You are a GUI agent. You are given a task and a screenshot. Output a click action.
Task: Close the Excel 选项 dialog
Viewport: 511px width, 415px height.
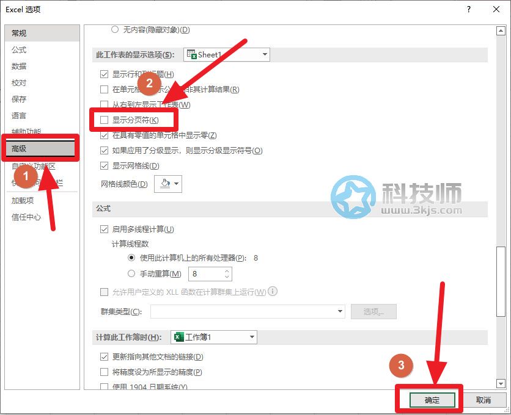coord(496,9)
